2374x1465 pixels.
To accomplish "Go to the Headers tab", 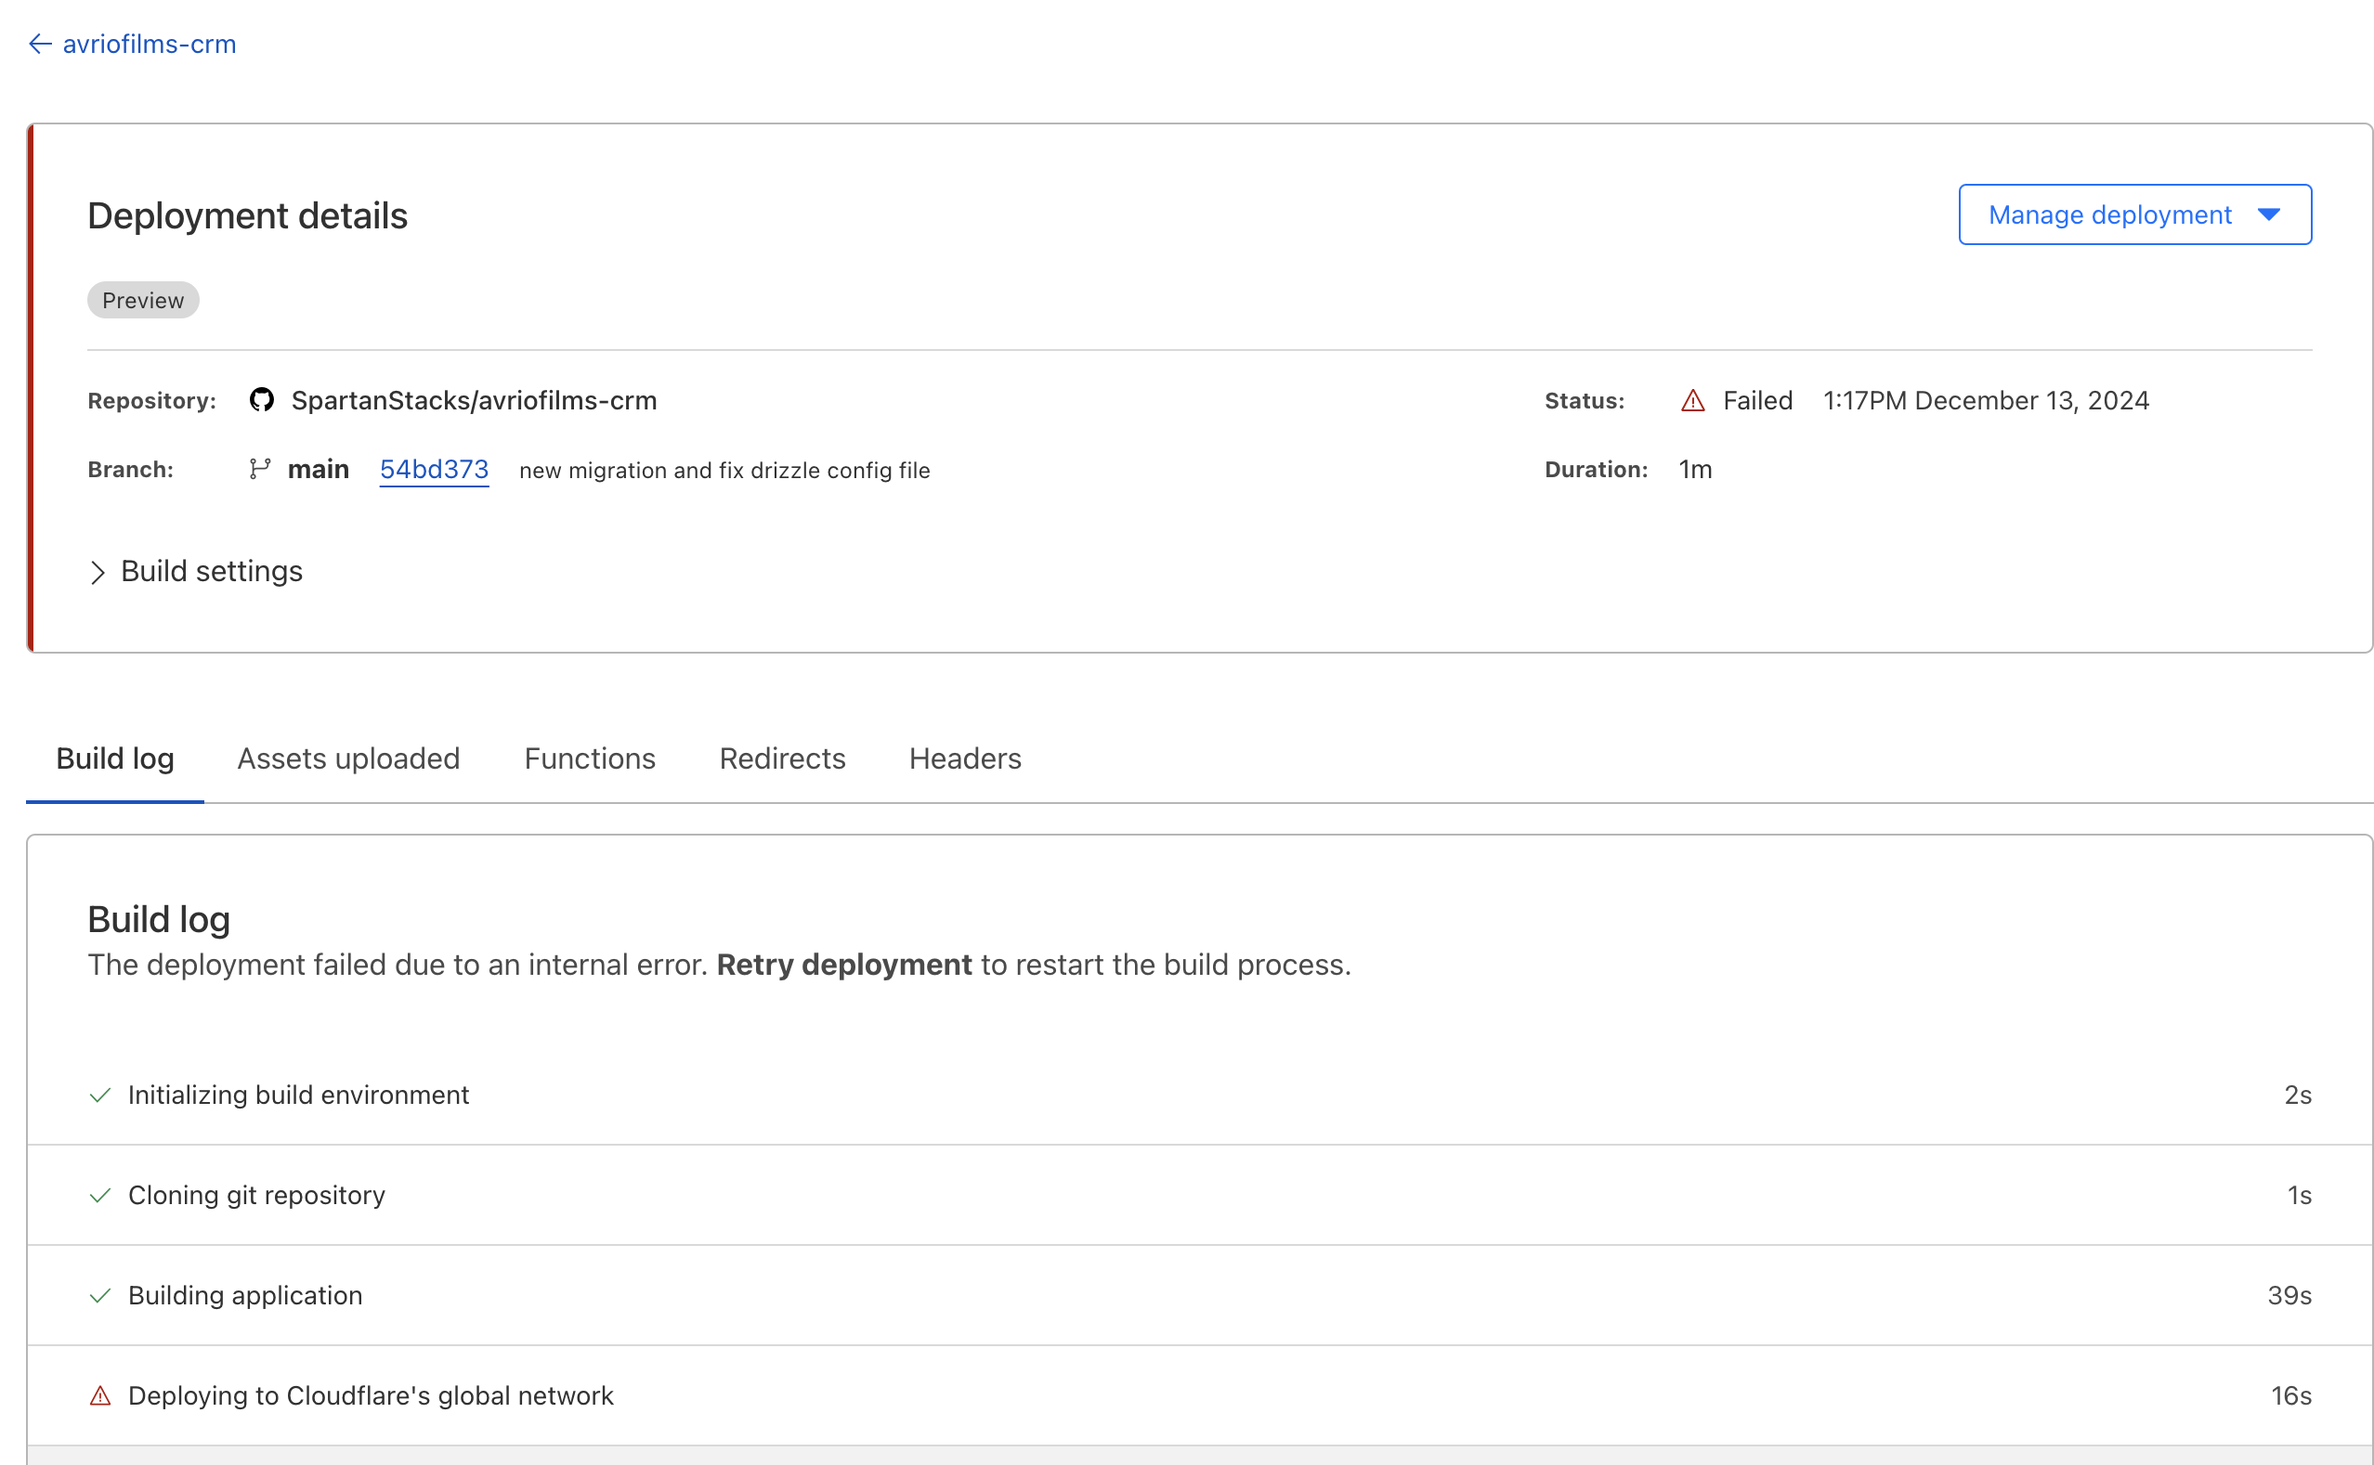I will (x=964, y=758).
